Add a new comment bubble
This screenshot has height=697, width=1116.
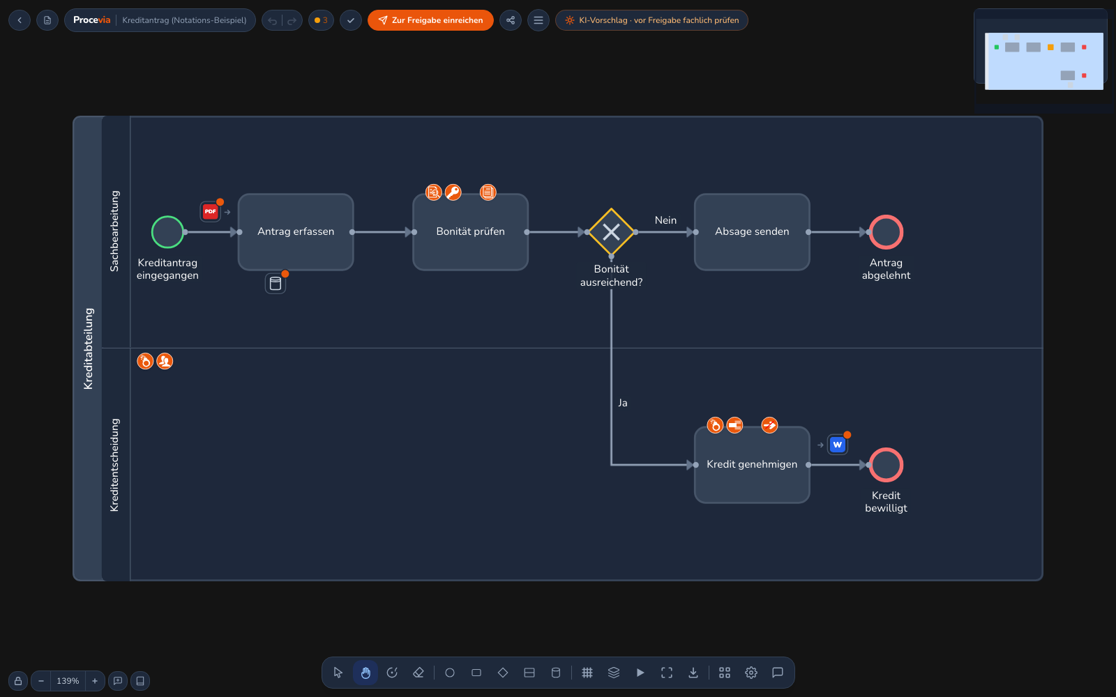click(118, 681)
